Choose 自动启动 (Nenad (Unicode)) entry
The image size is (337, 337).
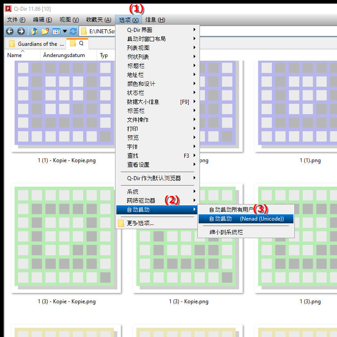click(x=246, y=219)
